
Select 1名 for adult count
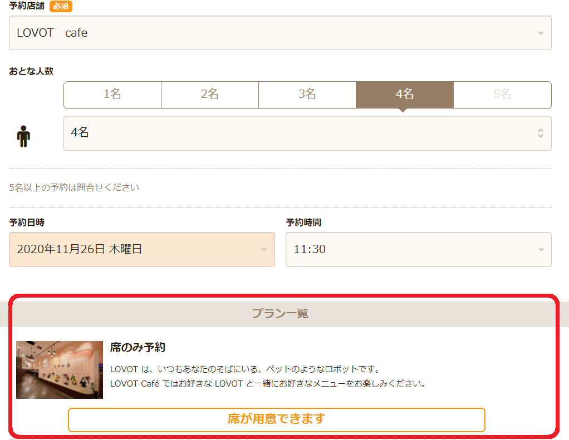coord(112,95)
